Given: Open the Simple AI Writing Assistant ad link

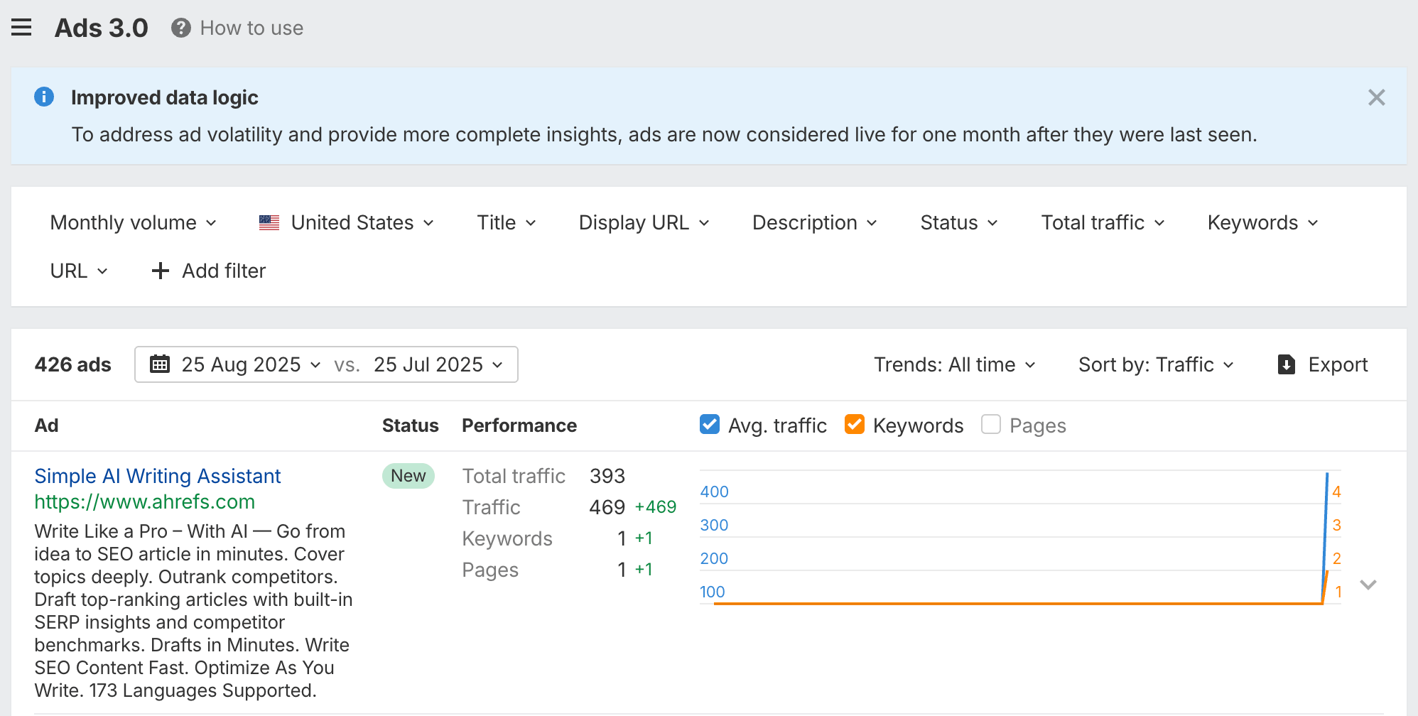Looking at the screenshot, I should [x=158, y=476].
